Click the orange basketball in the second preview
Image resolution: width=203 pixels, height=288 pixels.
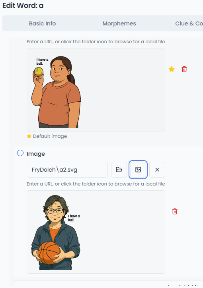click(49, 253)
